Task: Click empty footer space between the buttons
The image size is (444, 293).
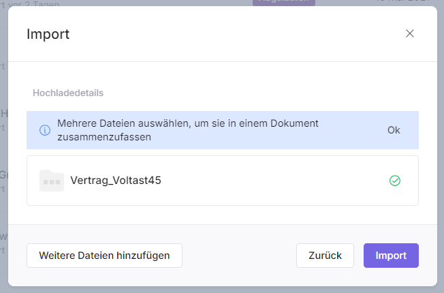Action: (x=238, y=256)
